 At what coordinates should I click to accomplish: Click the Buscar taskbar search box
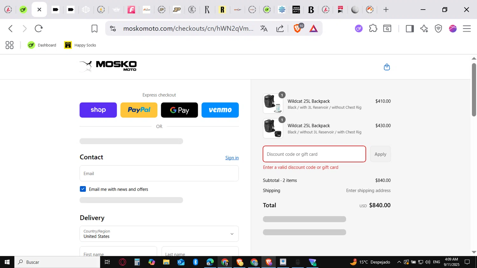[57, 262]
